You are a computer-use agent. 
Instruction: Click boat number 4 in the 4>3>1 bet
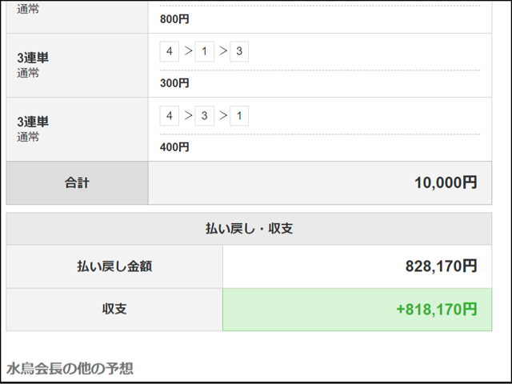pyautogui.click(x=169, y=115)
